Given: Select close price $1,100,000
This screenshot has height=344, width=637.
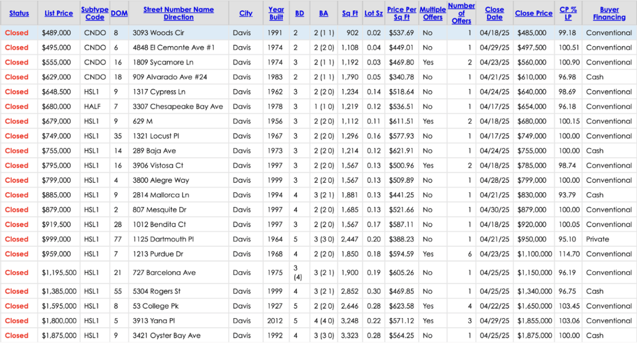Looking at the screenshot, I should [534, 254].
